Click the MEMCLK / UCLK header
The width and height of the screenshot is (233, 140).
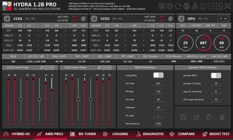click(196, 56)
